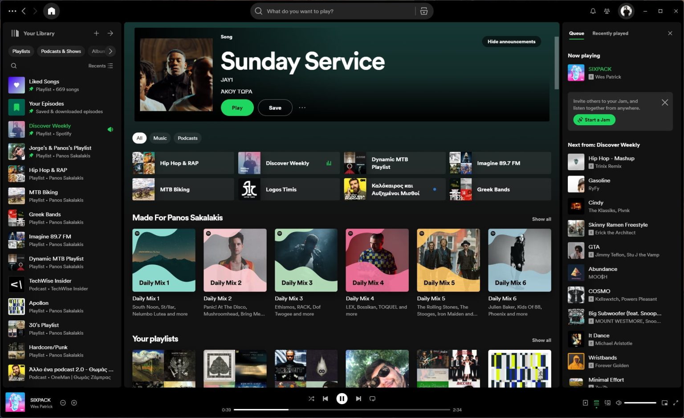Mute the volume
Screen dimensions: 684x418
click(x=619, y=402)
